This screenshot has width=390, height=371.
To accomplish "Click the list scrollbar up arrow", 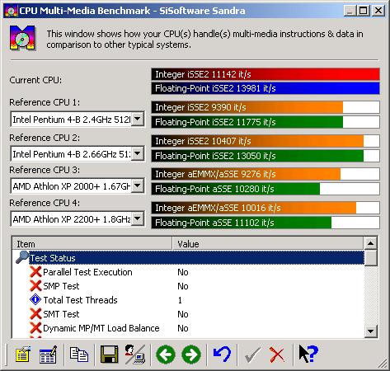I will (x=370, y=243).
